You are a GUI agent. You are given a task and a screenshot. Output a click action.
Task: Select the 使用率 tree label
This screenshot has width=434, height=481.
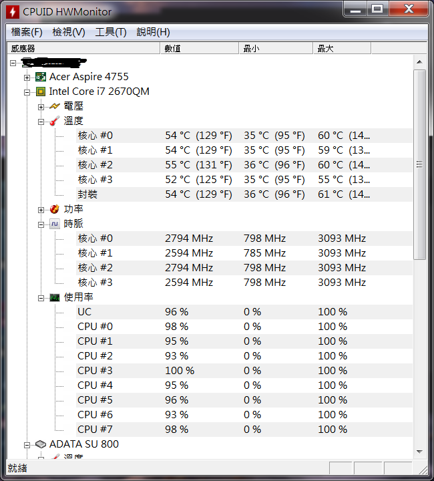point(79,297)
